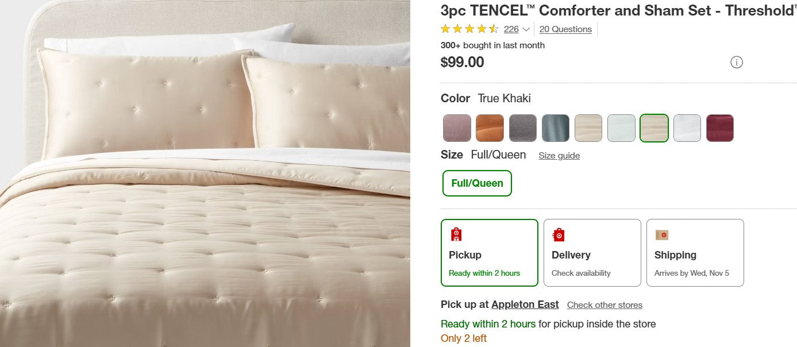This screenshot has height=347, width=797.
Task: Click the Appleton East store link
Action: point(525,304)
